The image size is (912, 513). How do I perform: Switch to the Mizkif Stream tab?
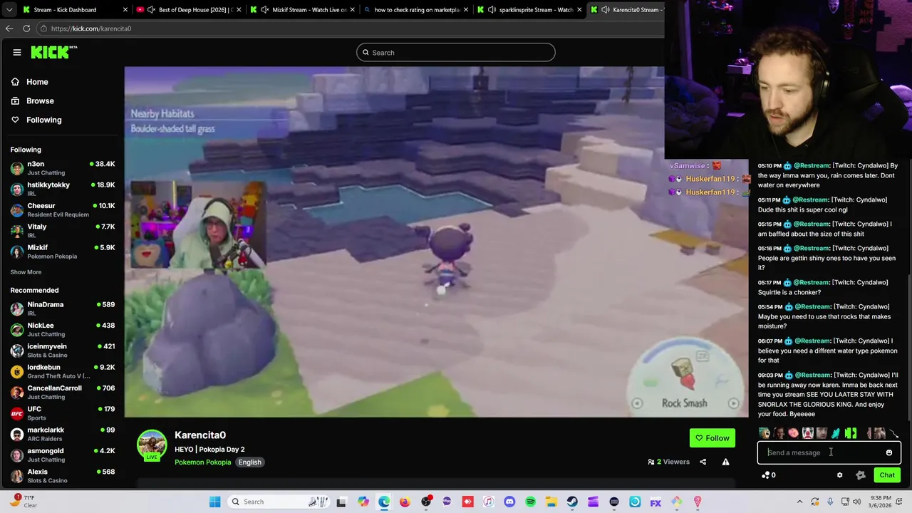coord(303,10)
